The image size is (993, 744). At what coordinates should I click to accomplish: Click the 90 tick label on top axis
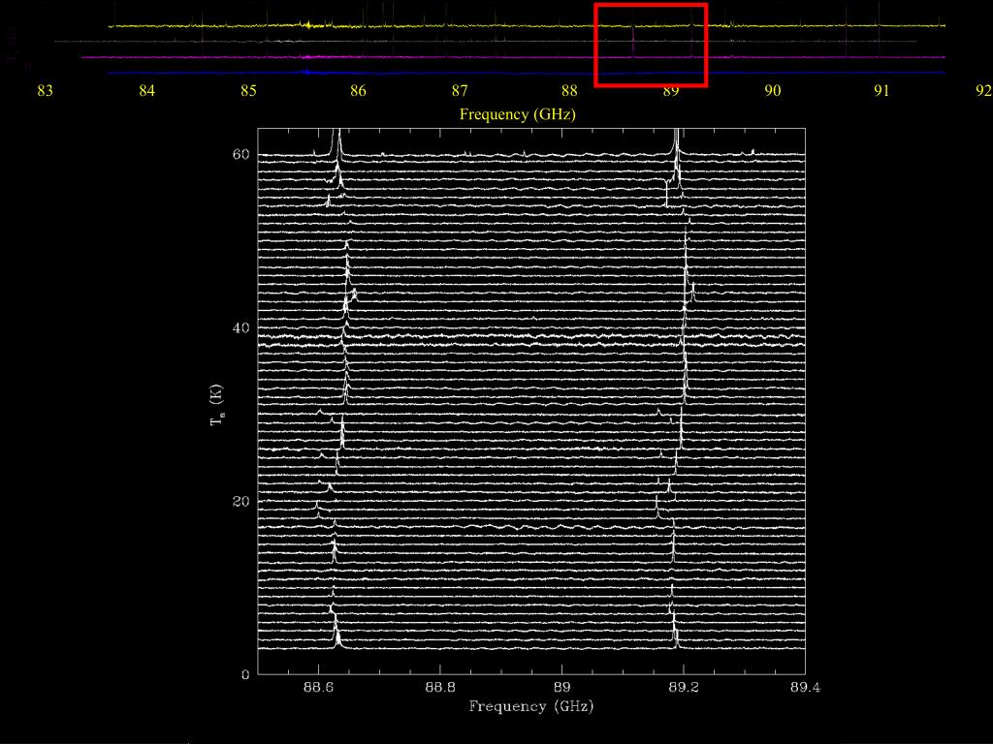[773, 92]
